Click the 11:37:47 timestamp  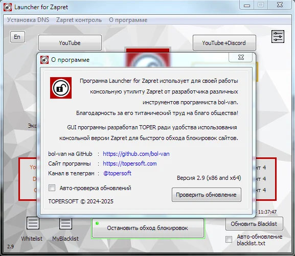[267, 212]
